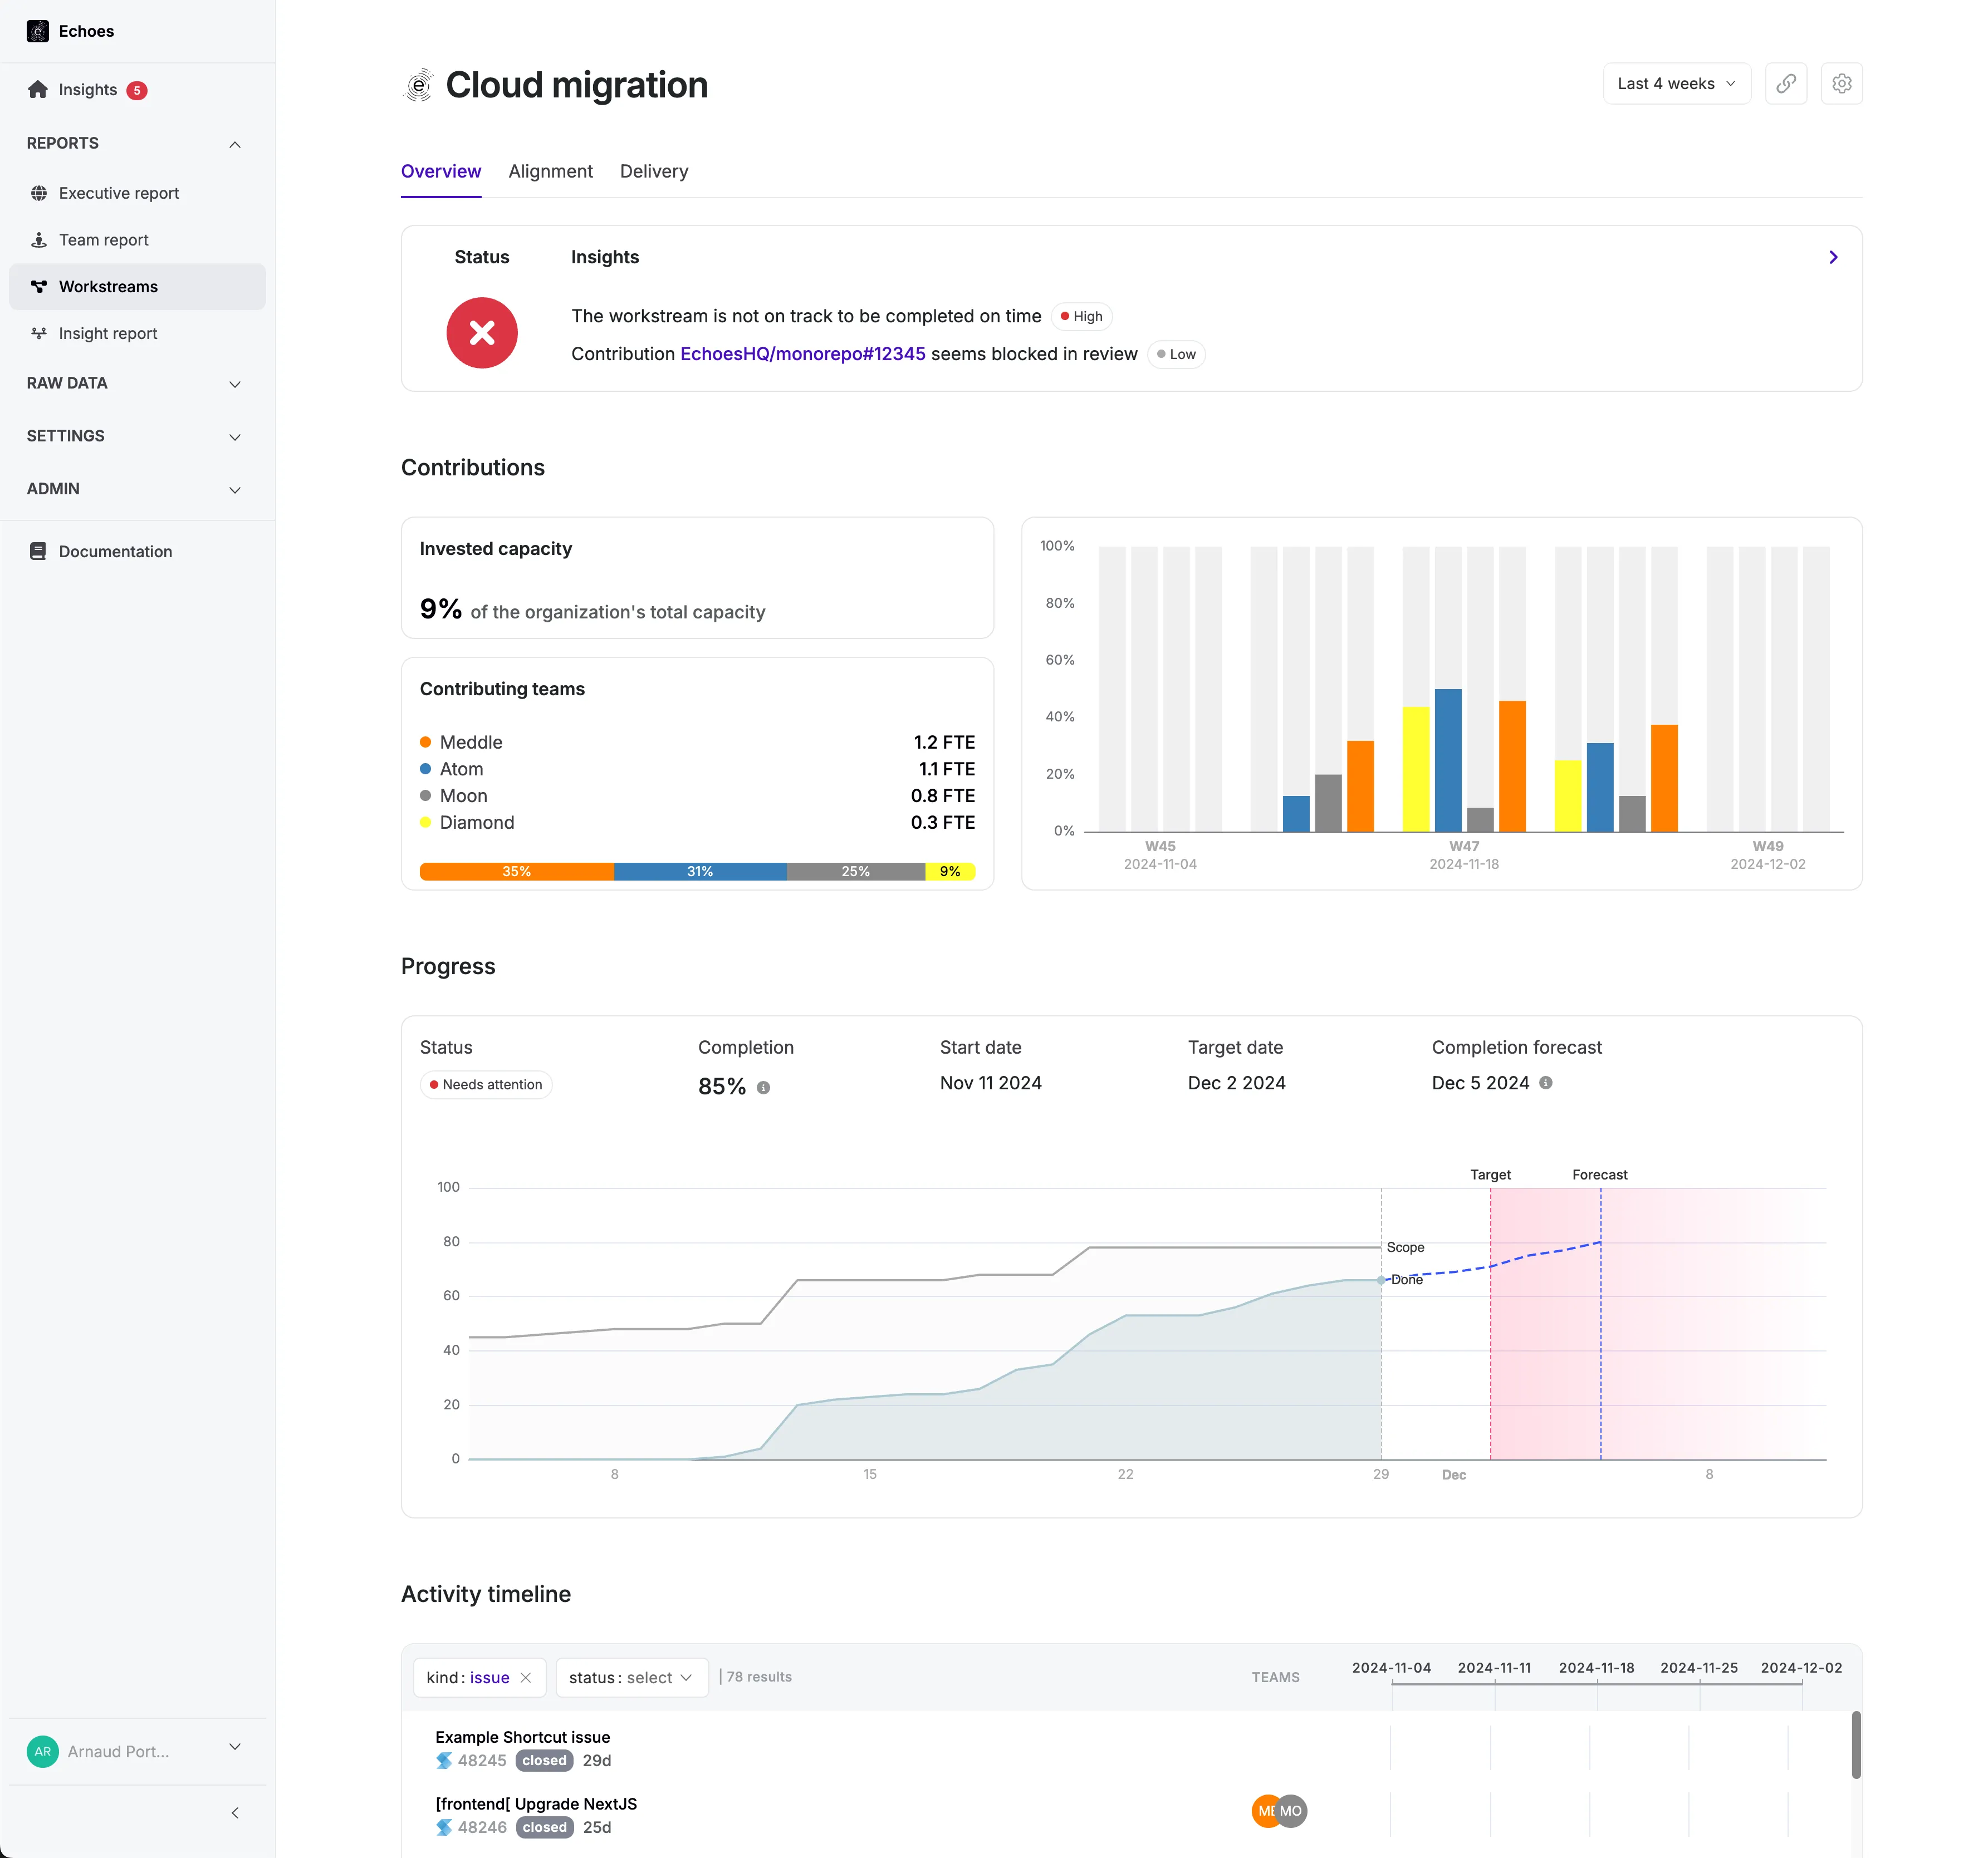Open the Documentation book icon
The image size is (1988, 1858).
38,552
